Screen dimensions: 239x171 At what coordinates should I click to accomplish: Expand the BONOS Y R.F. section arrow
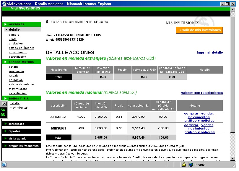coord(6,98)
